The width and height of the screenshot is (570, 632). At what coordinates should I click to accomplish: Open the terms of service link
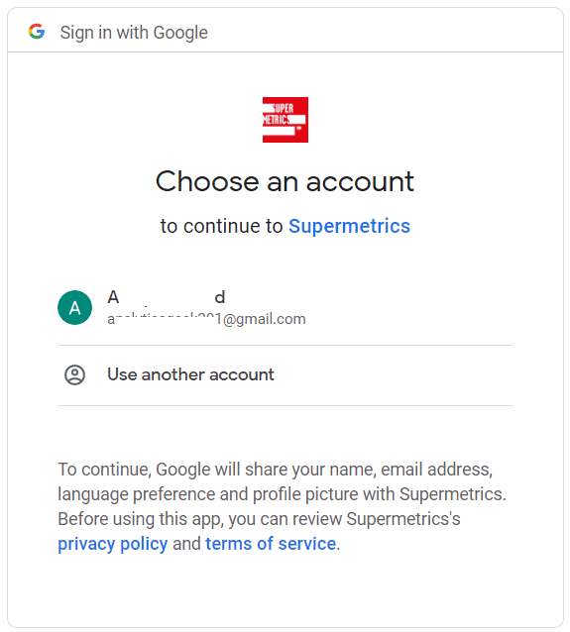(x=271, y=544)
